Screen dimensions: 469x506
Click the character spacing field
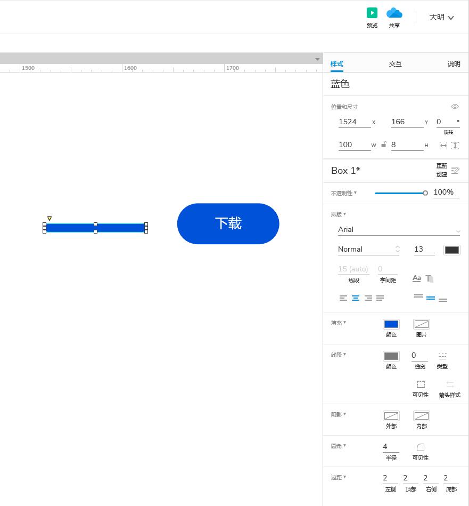click(388, 269)
